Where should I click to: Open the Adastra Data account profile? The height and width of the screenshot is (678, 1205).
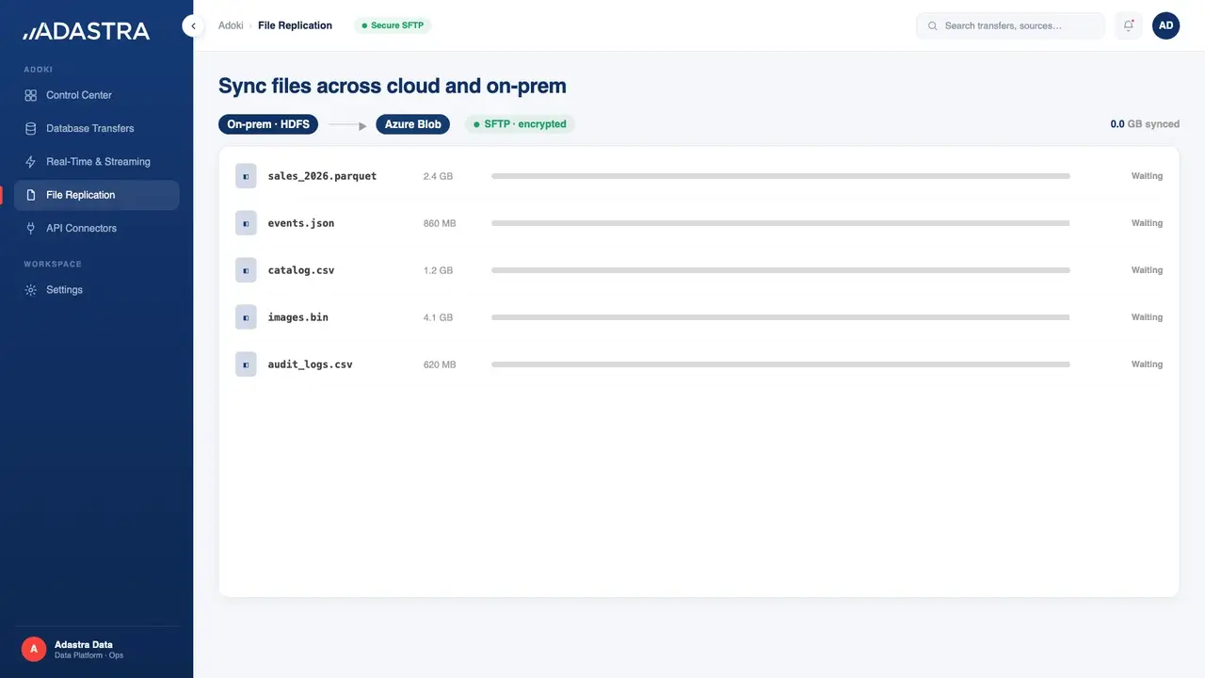tap(96, 649)
